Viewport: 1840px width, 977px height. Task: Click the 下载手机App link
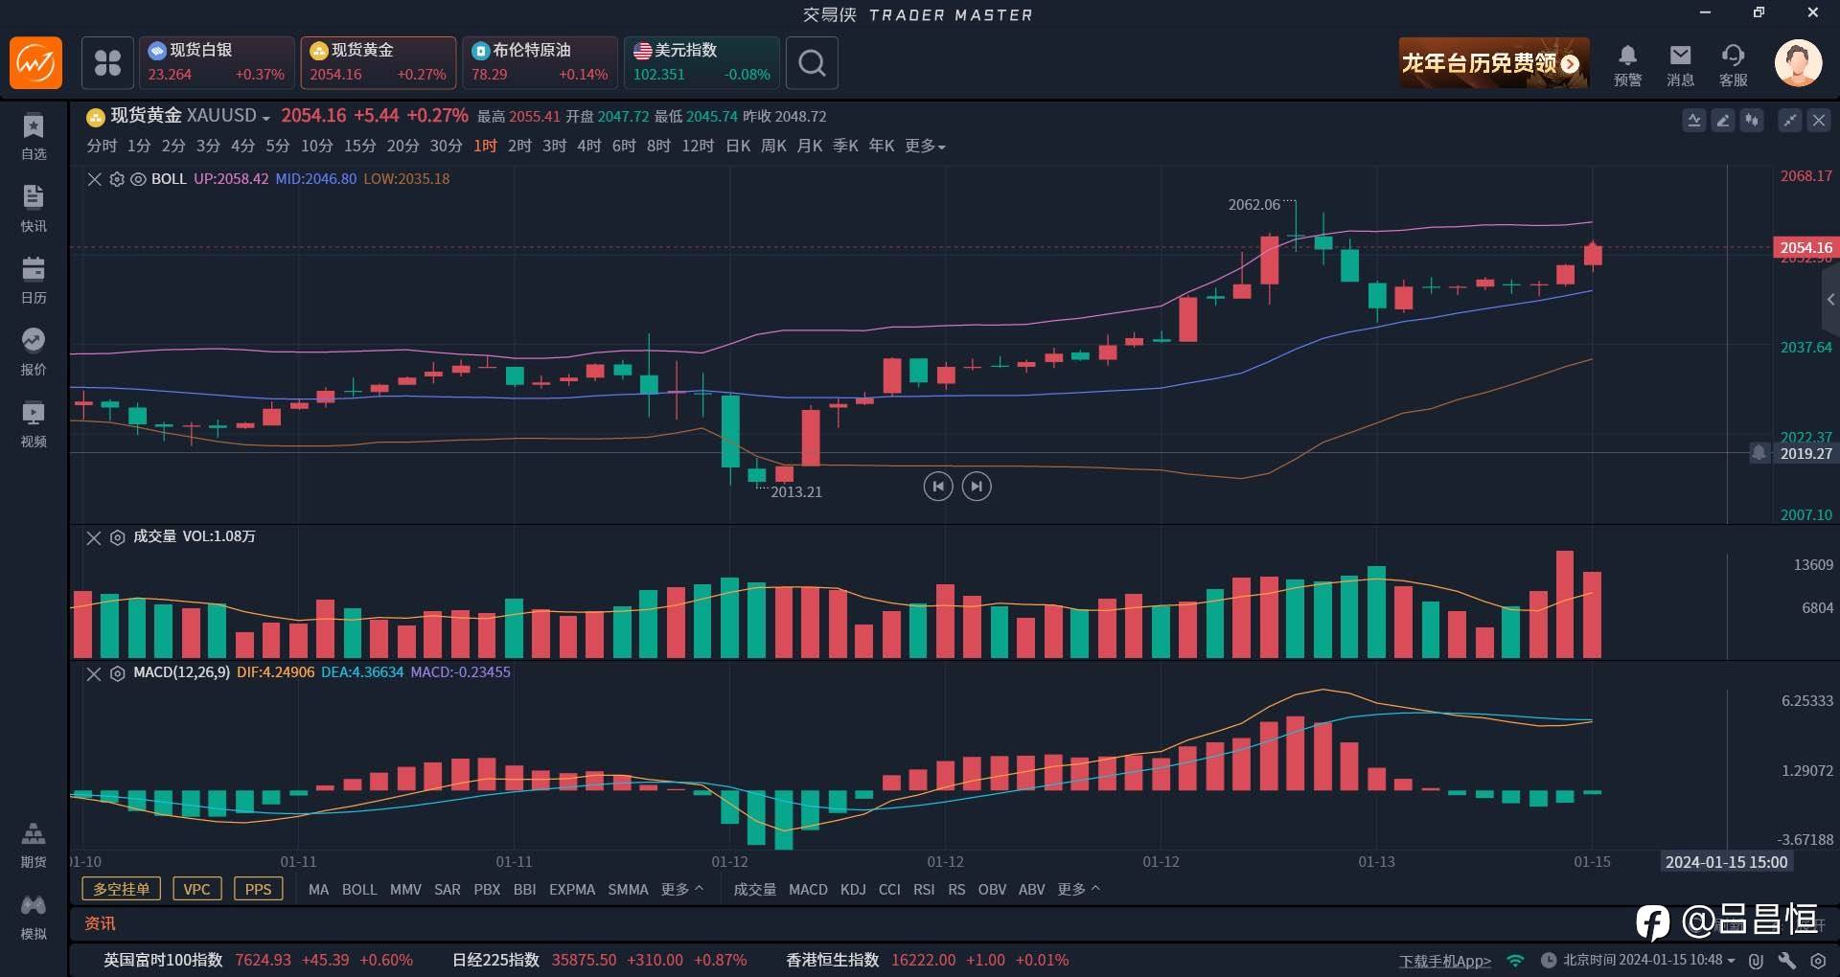click(x=1444, y=961)
